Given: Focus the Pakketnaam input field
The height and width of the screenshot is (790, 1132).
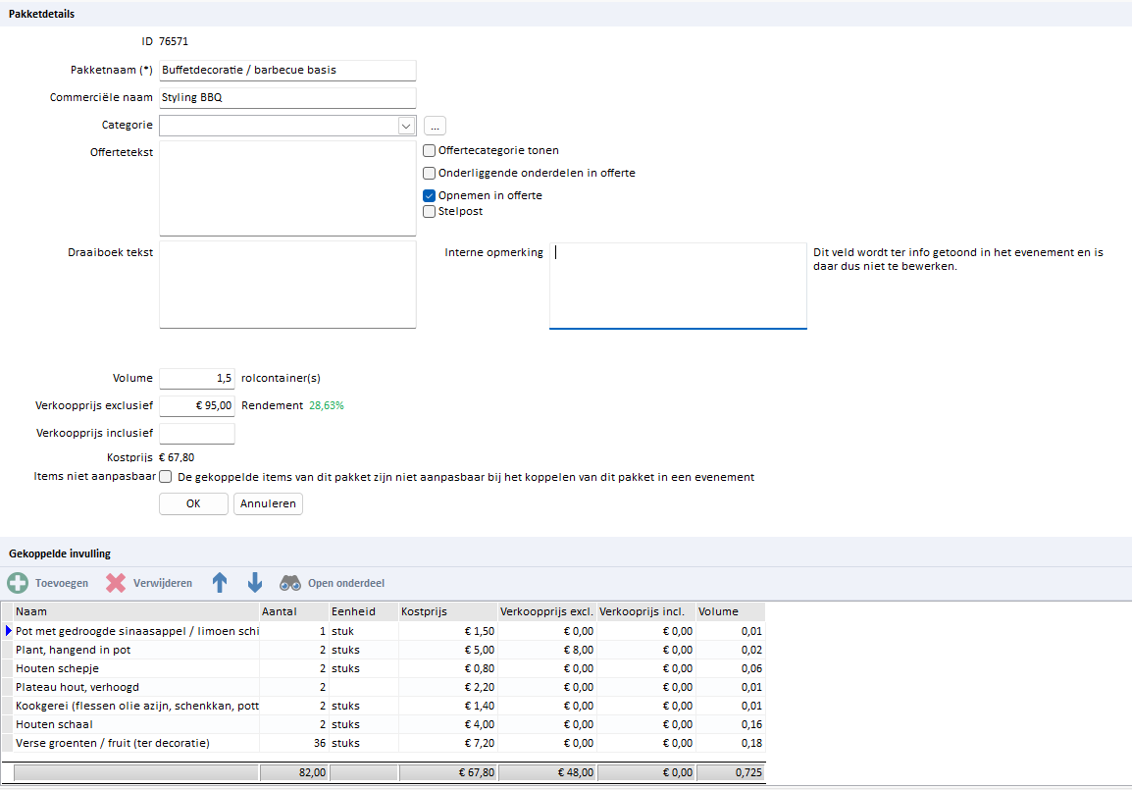Looking at the screenshot, I should click(x=287, y=70).
